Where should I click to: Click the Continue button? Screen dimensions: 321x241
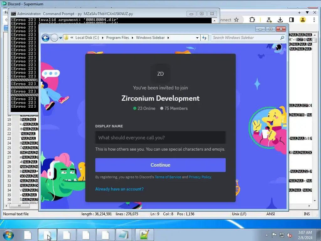(x=160, y=165)
